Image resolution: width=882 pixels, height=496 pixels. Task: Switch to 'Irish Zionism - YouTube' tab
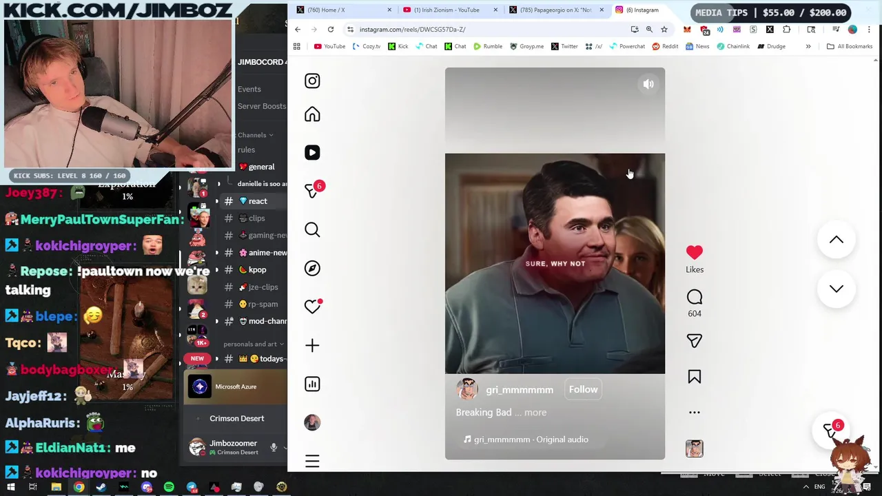[451, 10]
